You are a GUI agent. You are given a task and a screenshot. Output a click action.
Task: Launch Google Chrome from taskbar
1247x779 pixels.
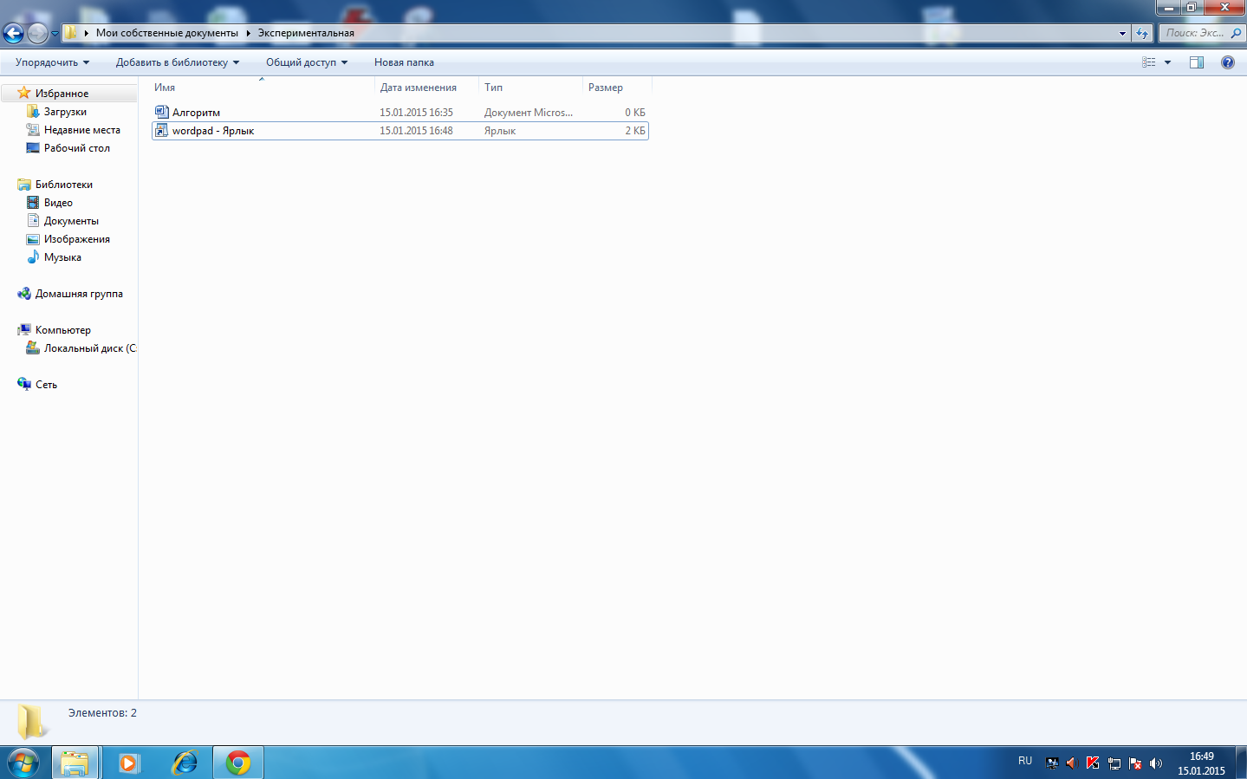tap(238, 763)
